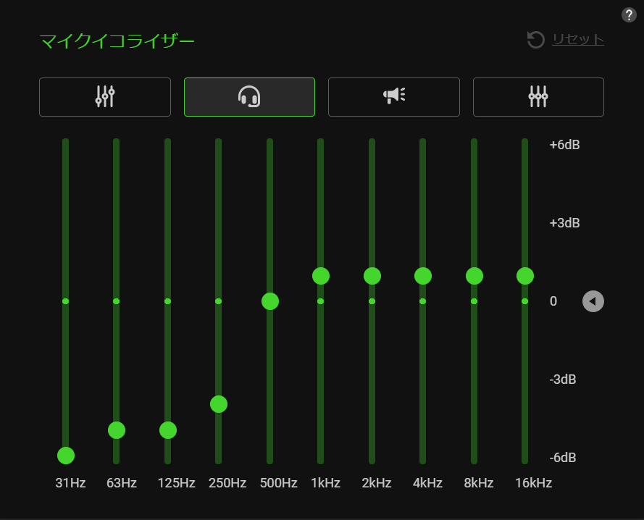Select the megaphone broadcast preset
Image resolution: width=644 pixels, height=520 pixels.
tap(394, 96)
